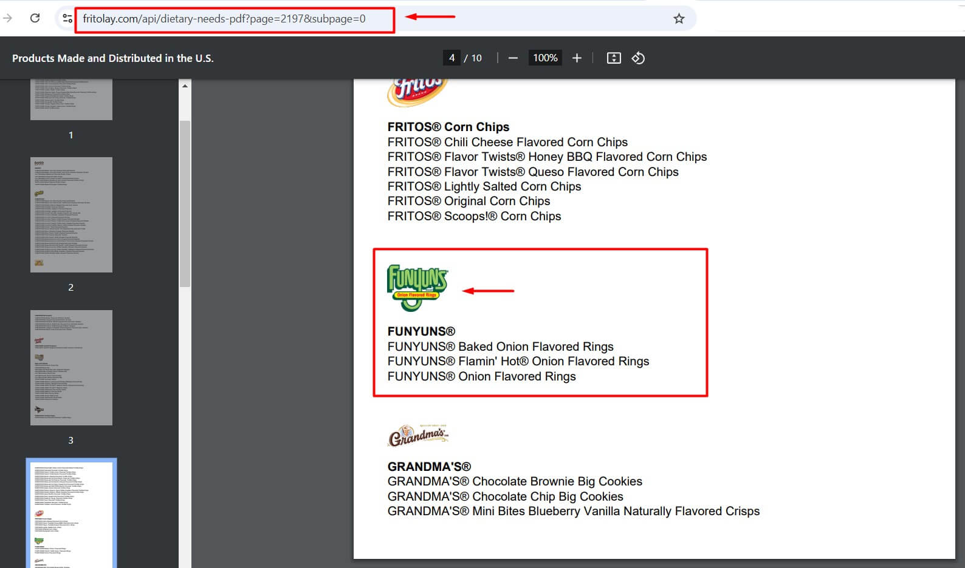Zoom in the PDF with plus button

577,58
